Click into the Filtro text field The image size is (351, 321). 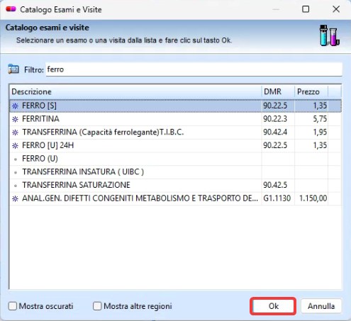[x=194, y=69]
